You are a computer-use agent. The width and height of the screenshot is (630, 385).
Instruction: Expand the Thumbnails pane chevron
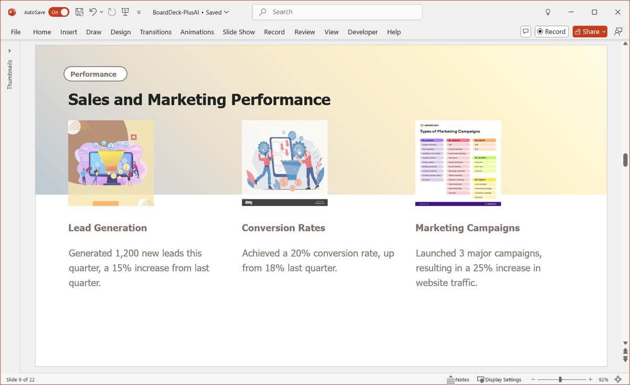[9, 51]
